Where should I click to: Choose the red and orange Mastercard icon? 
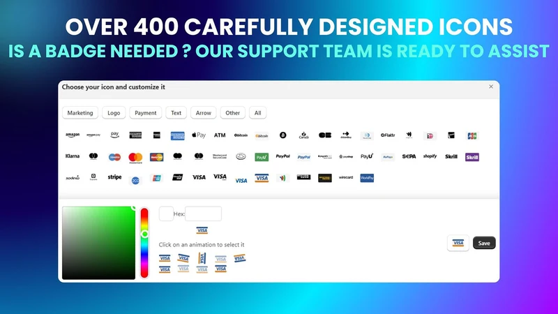pyautogui.click(x=135, y=158)
